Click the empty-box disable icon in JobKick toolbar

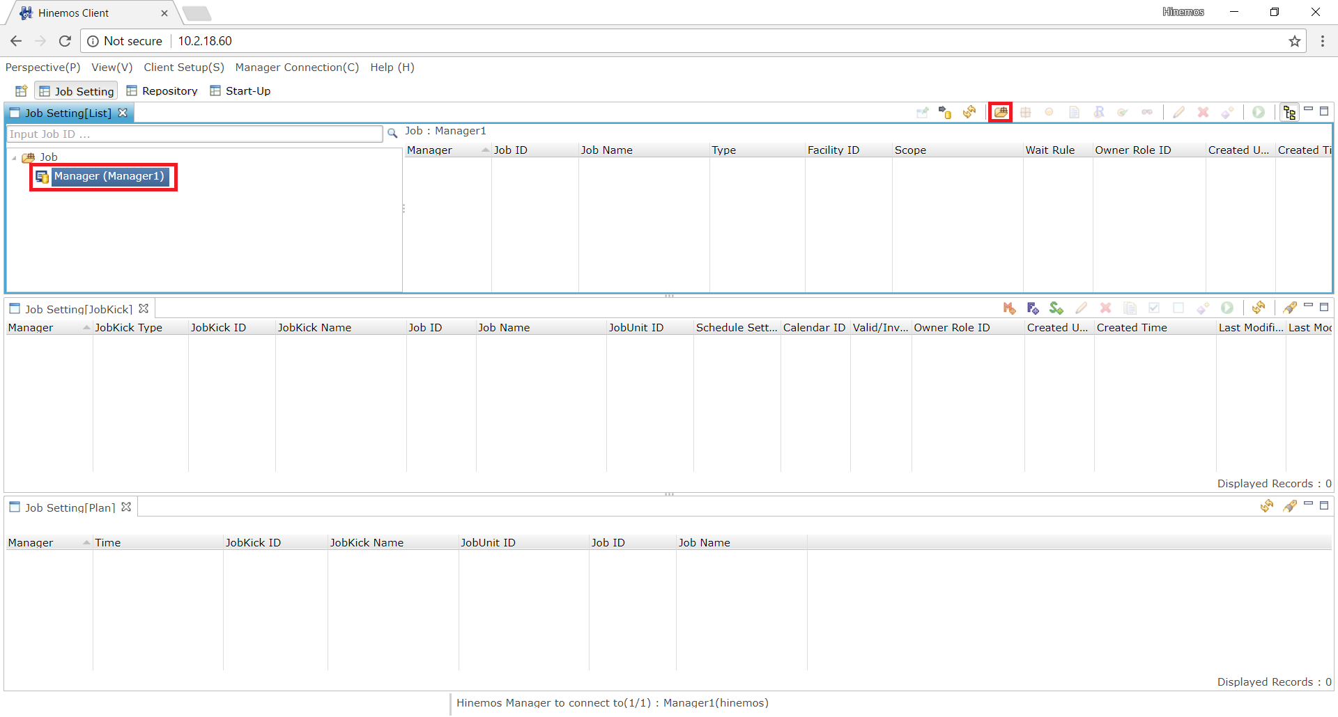click(x=1178, y=308)
